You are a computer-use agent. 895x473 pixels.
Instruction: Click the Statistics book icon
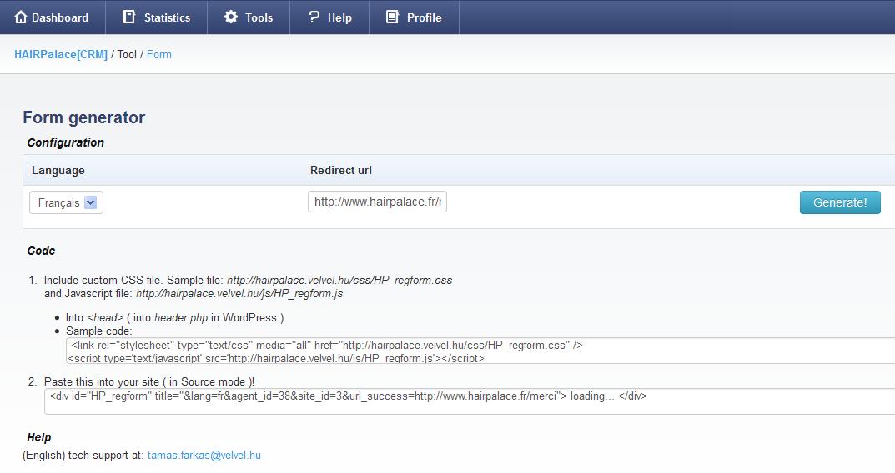tap(129, 17)
